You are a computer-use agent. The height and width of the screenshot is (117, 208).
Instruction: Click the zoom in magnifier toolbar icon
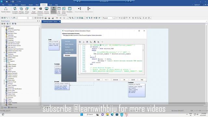[x=70, y=18]
